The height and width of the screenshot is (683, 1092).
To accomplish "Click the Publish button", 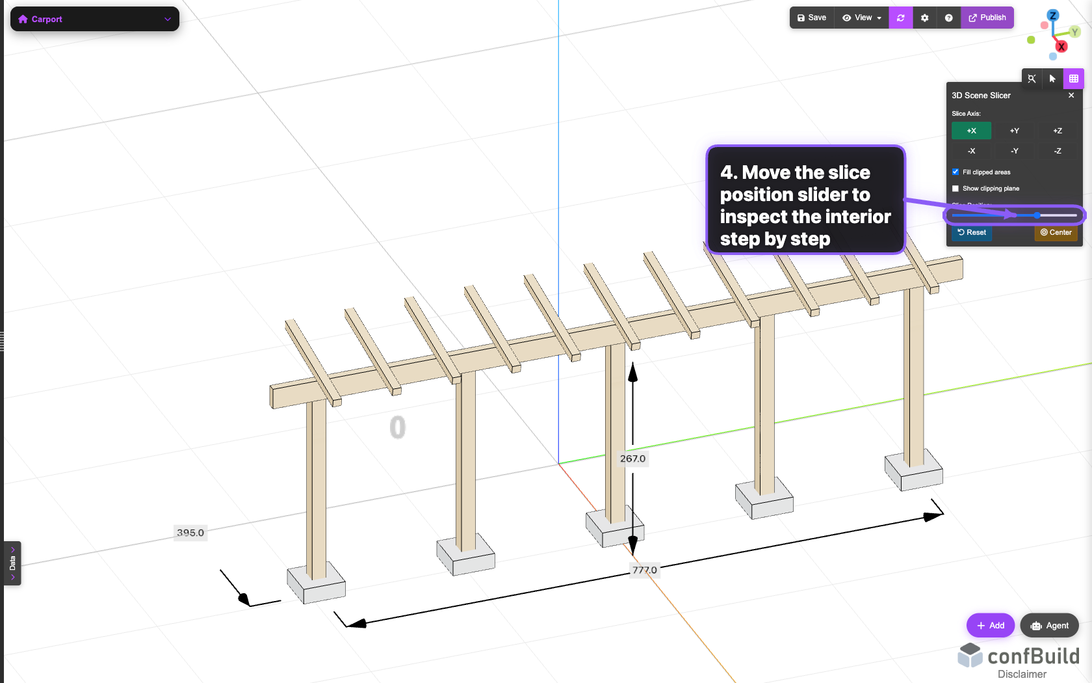I will coord(987,18).
